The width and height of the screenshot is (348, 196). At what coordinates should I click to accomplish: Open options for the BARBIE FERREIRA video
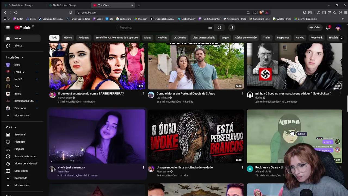(144, 94)
